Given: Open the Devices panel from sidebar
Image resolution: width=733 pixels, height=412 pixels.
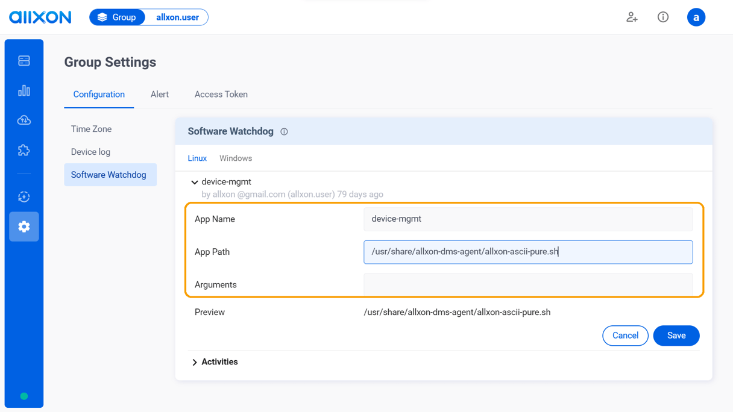Looking at the screenshot, I should pos(24,60).
